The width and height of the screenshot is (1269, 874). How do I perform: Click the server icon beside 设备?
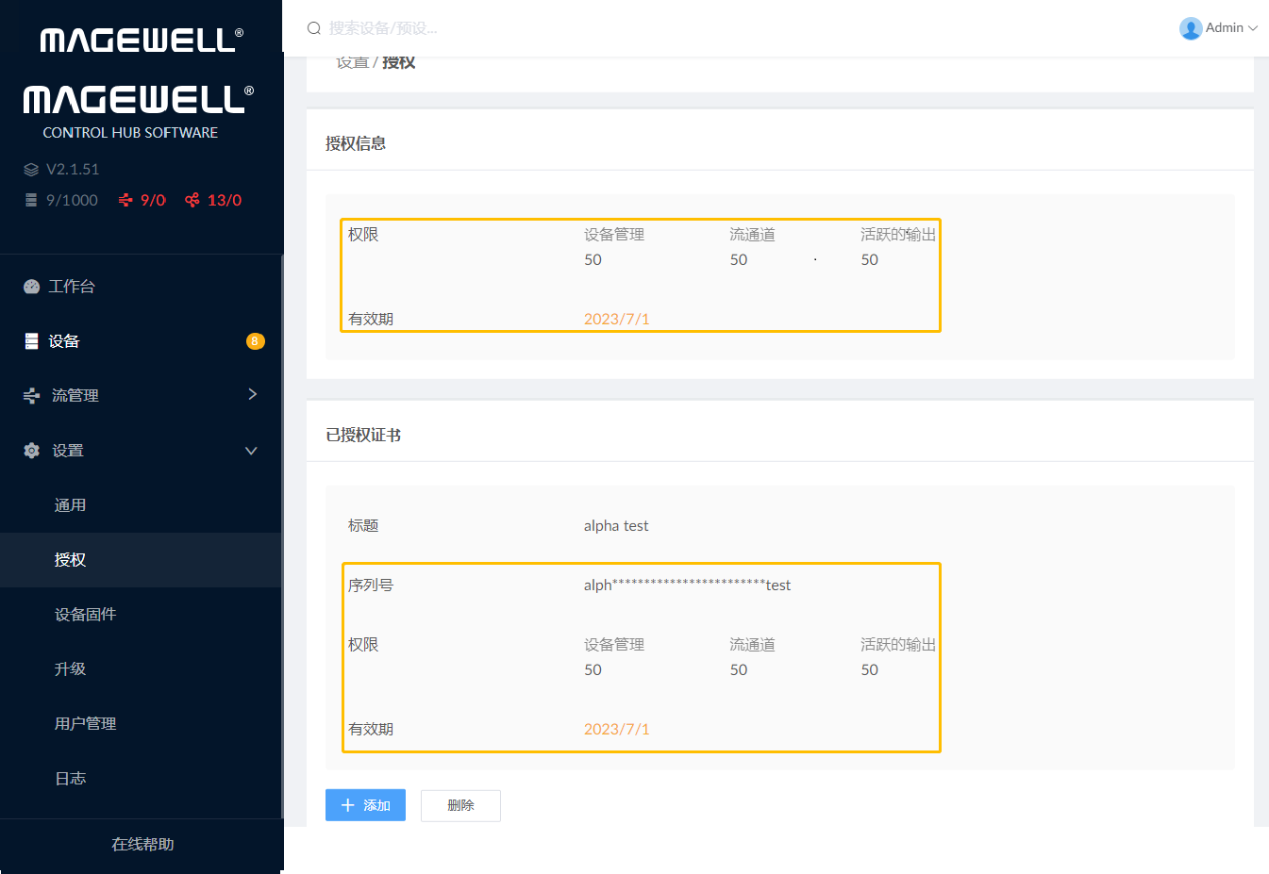coord(31,341)
